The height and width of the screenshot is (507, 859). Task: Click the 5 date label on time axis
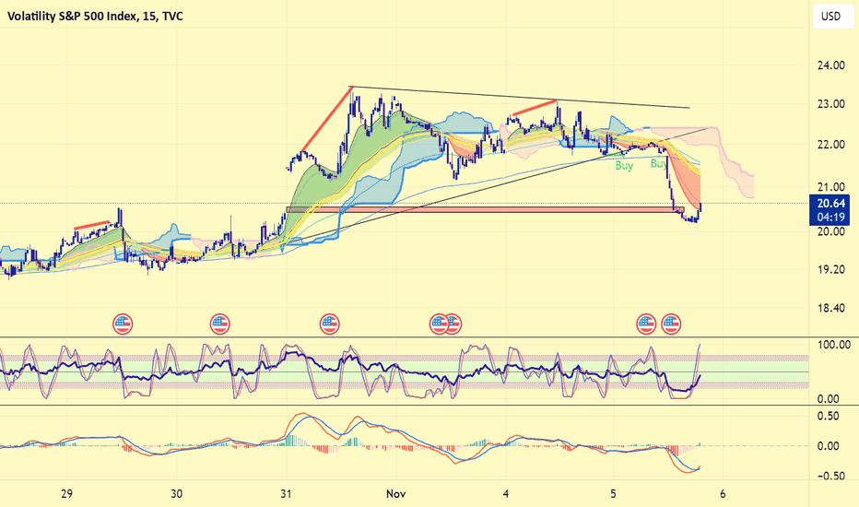click(613, 494)
